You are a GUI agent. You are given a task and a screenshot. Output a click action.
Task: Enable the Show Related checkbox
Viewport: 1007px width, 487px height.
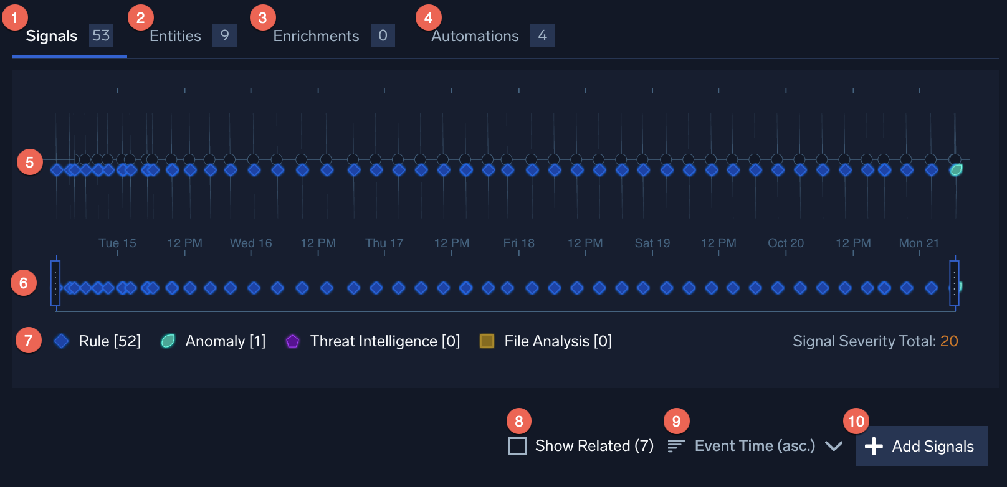517,446
